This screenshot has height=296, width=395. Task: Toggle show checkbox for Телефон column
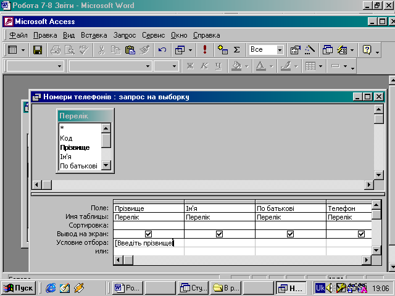(x=361, y=234)
